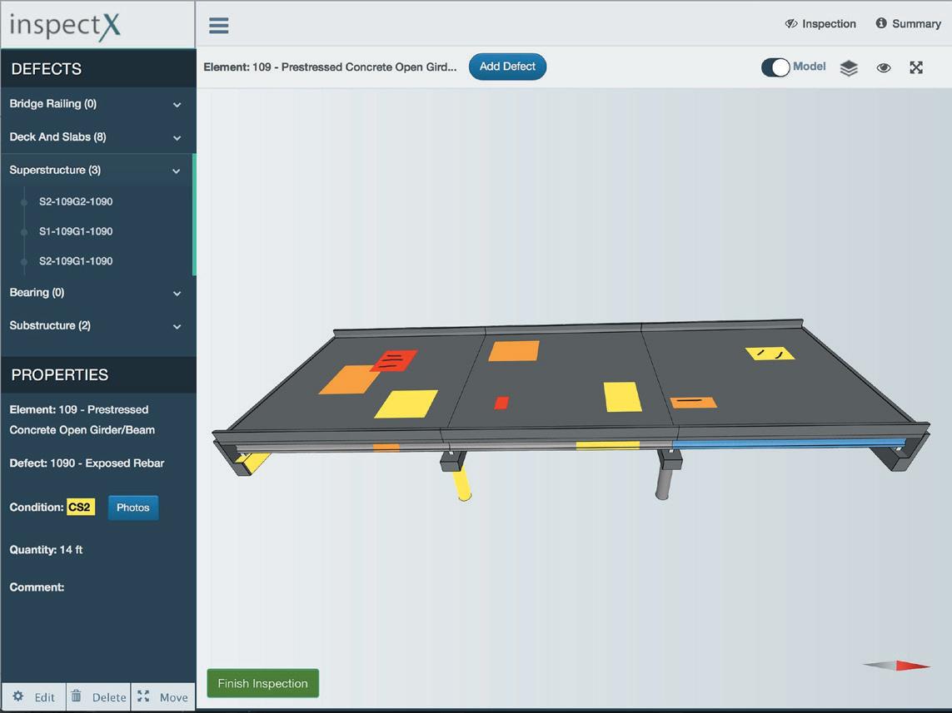Select defect S2-109G2-1090

tap(76, 201)
